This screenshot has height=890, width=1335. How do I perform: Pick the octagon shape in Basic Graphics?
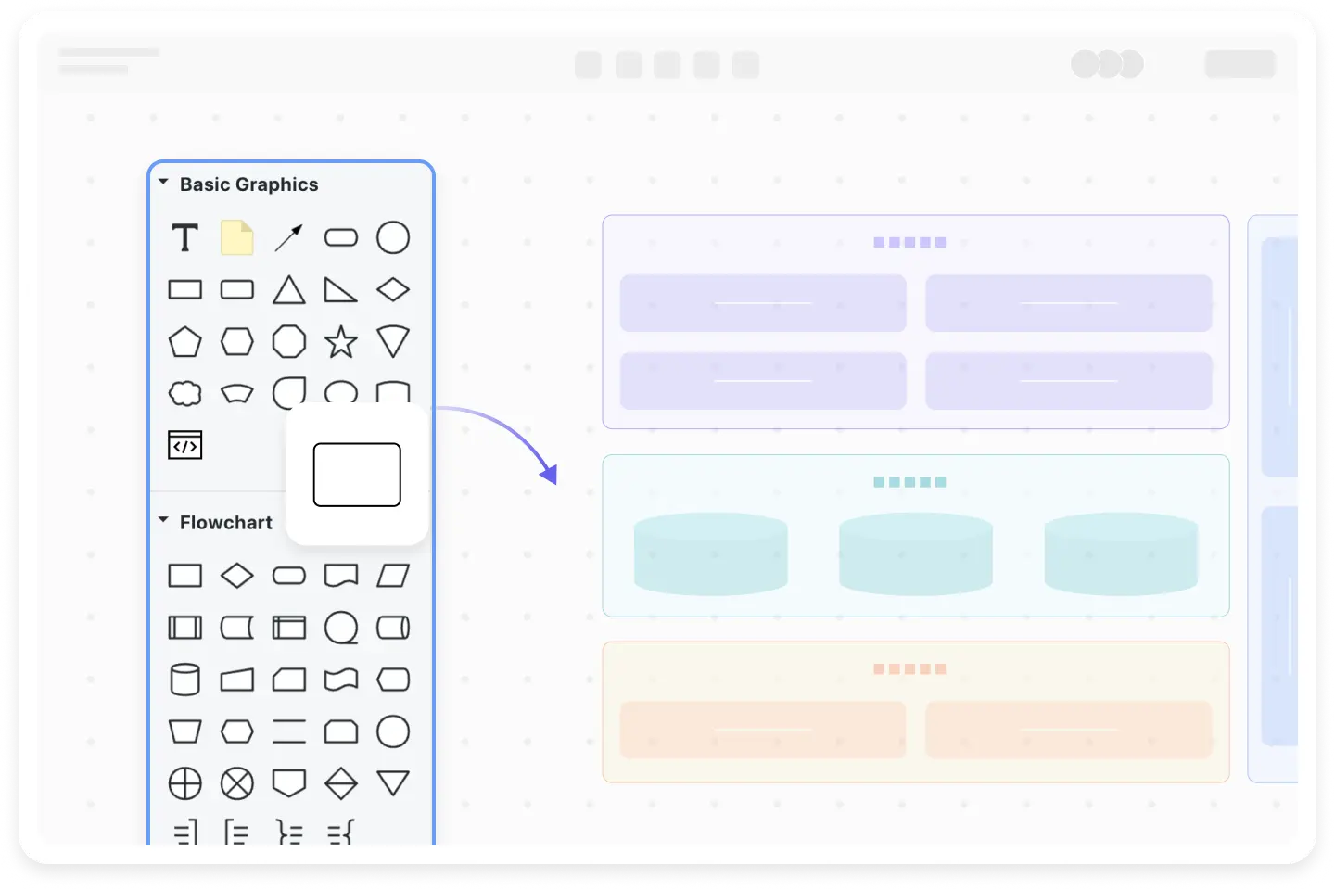click(289, 342)
